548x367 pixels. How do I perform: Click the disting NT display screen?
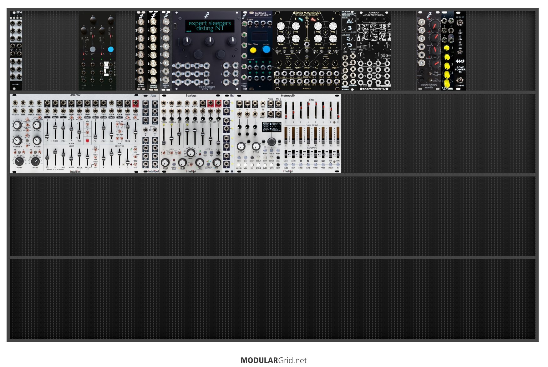coord(210,26)
